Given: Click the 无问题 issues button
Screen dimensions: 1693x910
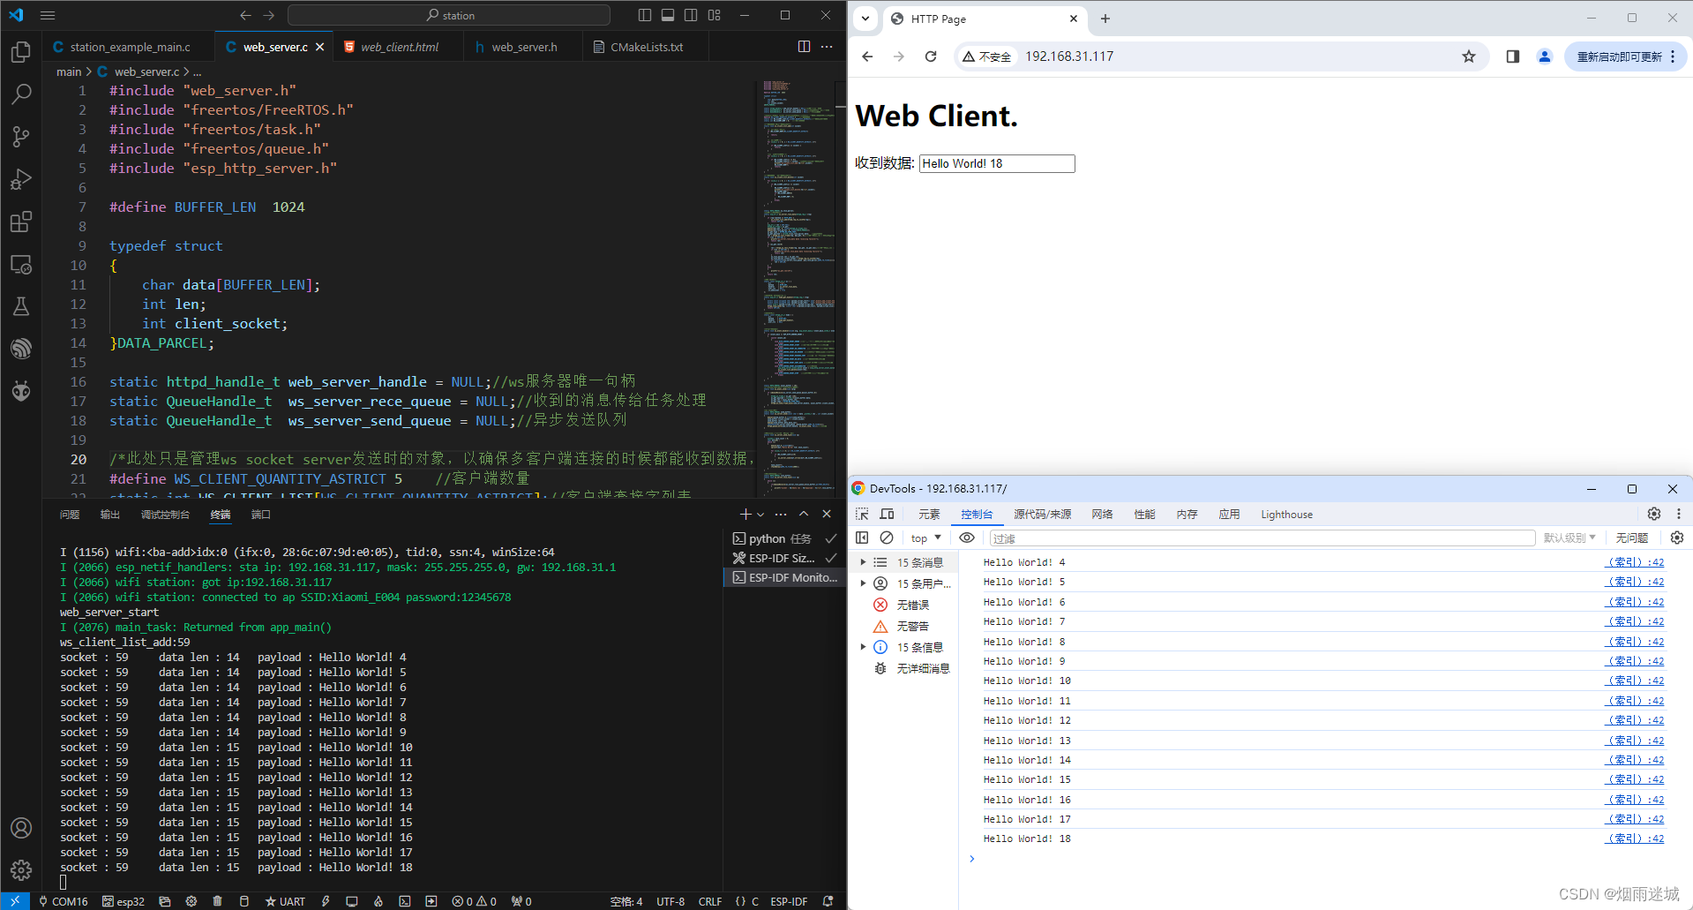Looking at the screenshot, I should [1632, 538].
